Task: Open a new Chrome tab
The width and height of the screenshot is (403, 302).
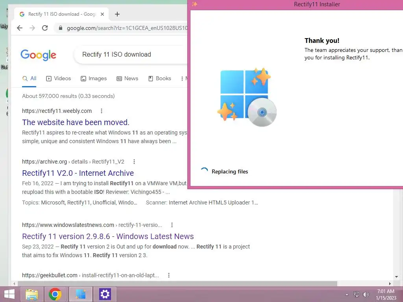Action: click(x=117, y=14)
